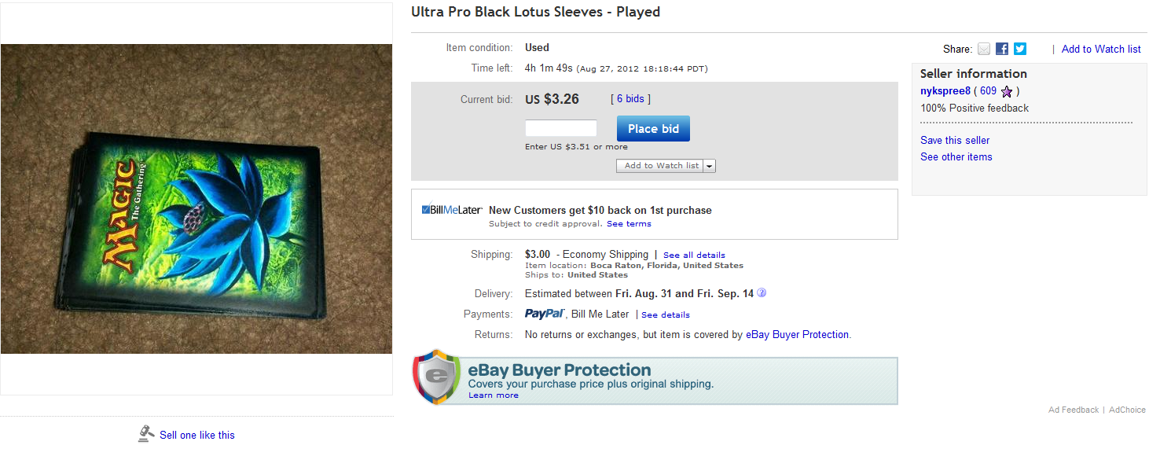Open shipping See all details link

694,256
